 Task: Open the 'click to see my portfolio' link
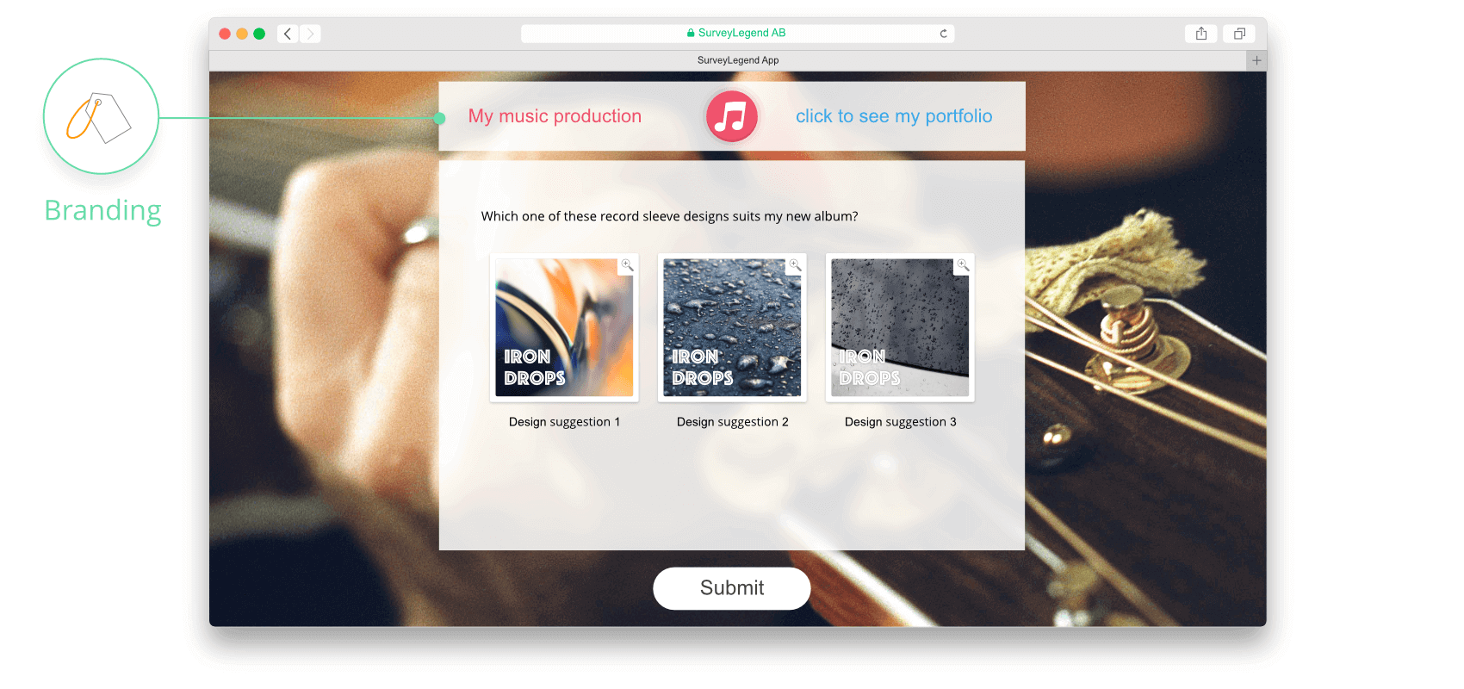(x=894, y=116)
